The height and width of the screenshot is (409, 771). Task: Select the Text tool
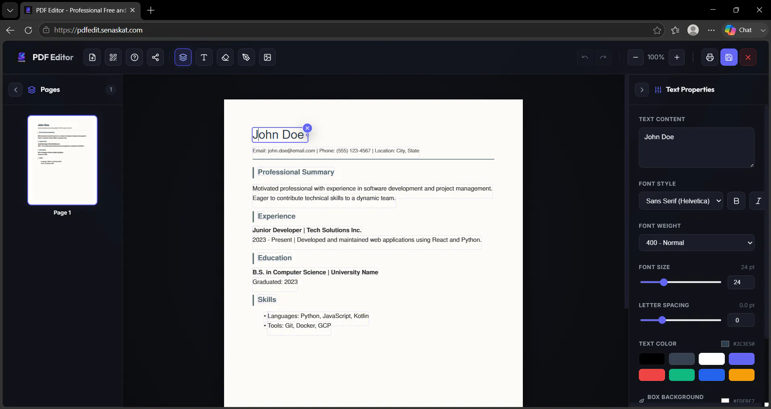point(204,57)
